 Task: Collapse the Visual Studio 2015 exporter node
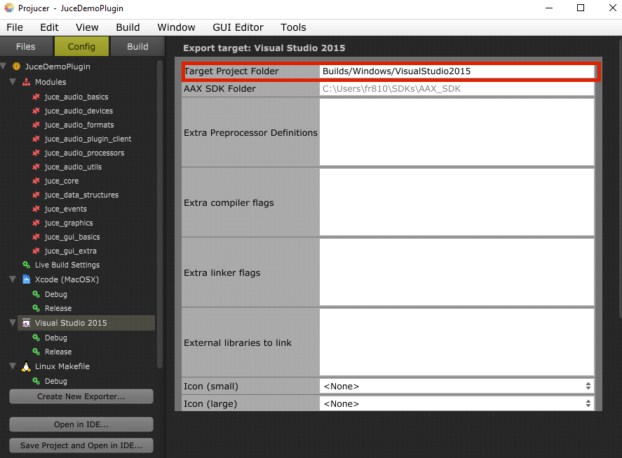[13, 323]
